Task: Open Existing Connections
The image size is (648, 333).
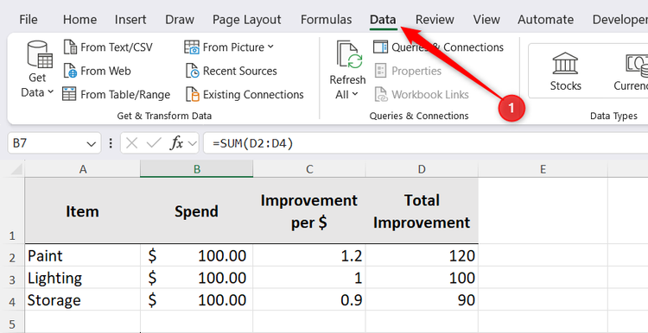Action: tap(245, 95)
